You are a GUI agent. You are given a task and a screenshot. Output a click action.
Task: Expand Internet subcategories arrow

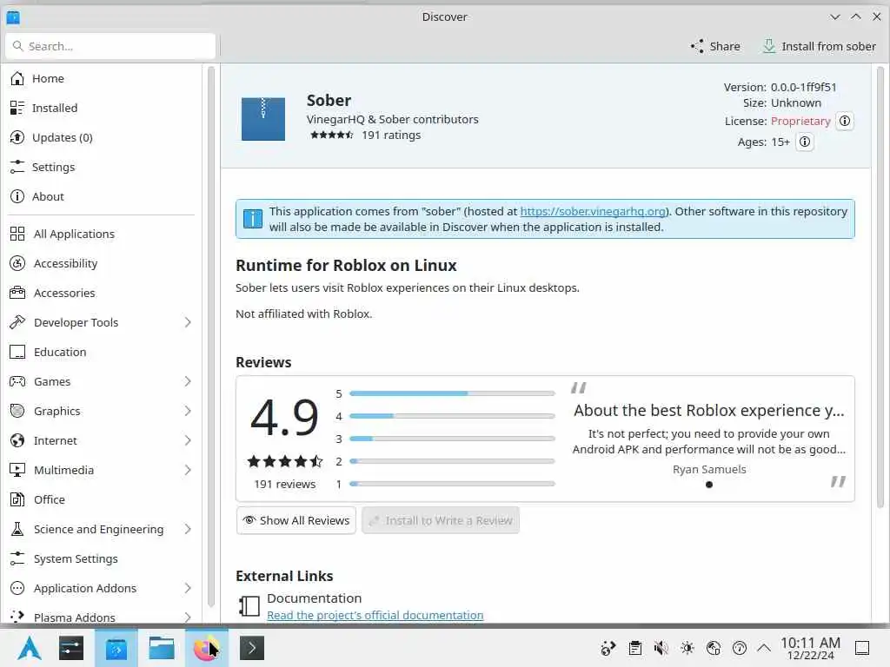click(x=188, y=440)
